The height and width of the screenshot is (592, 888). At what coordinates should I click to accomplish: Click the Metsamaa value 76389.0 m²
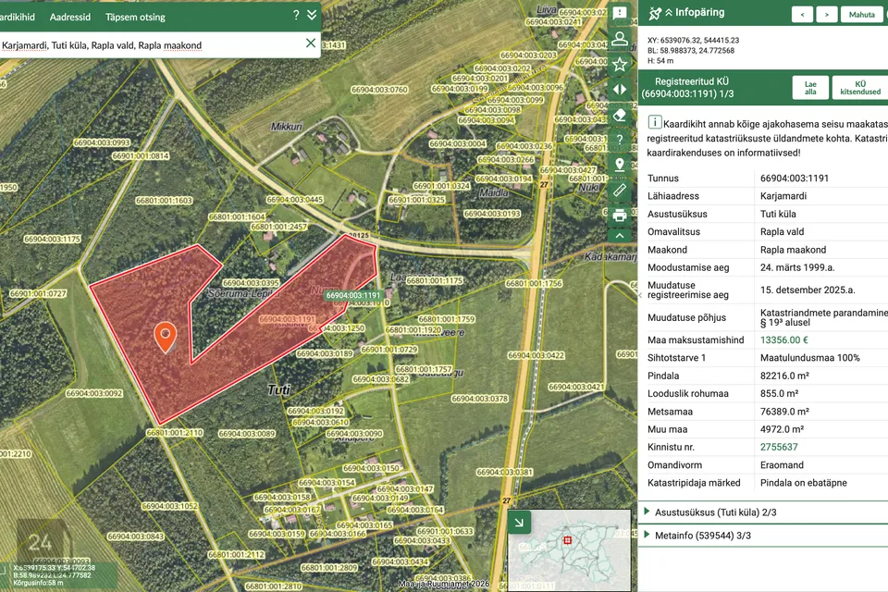pos(784,412)
